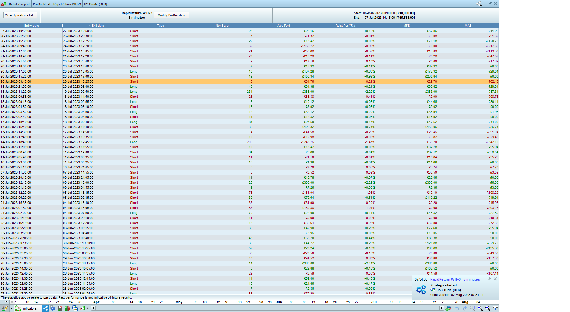Sort by Type column header
Screen dimensions: 570x312
[160, 26]
